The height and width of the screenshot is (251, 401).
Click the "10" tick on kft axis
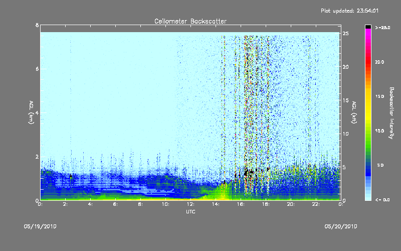point(346,134)
